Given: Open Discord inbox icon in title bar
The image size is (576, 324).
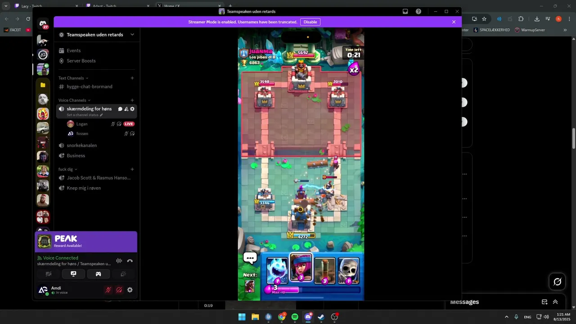Looking at the screenshot, I should (x=405, y=11).
